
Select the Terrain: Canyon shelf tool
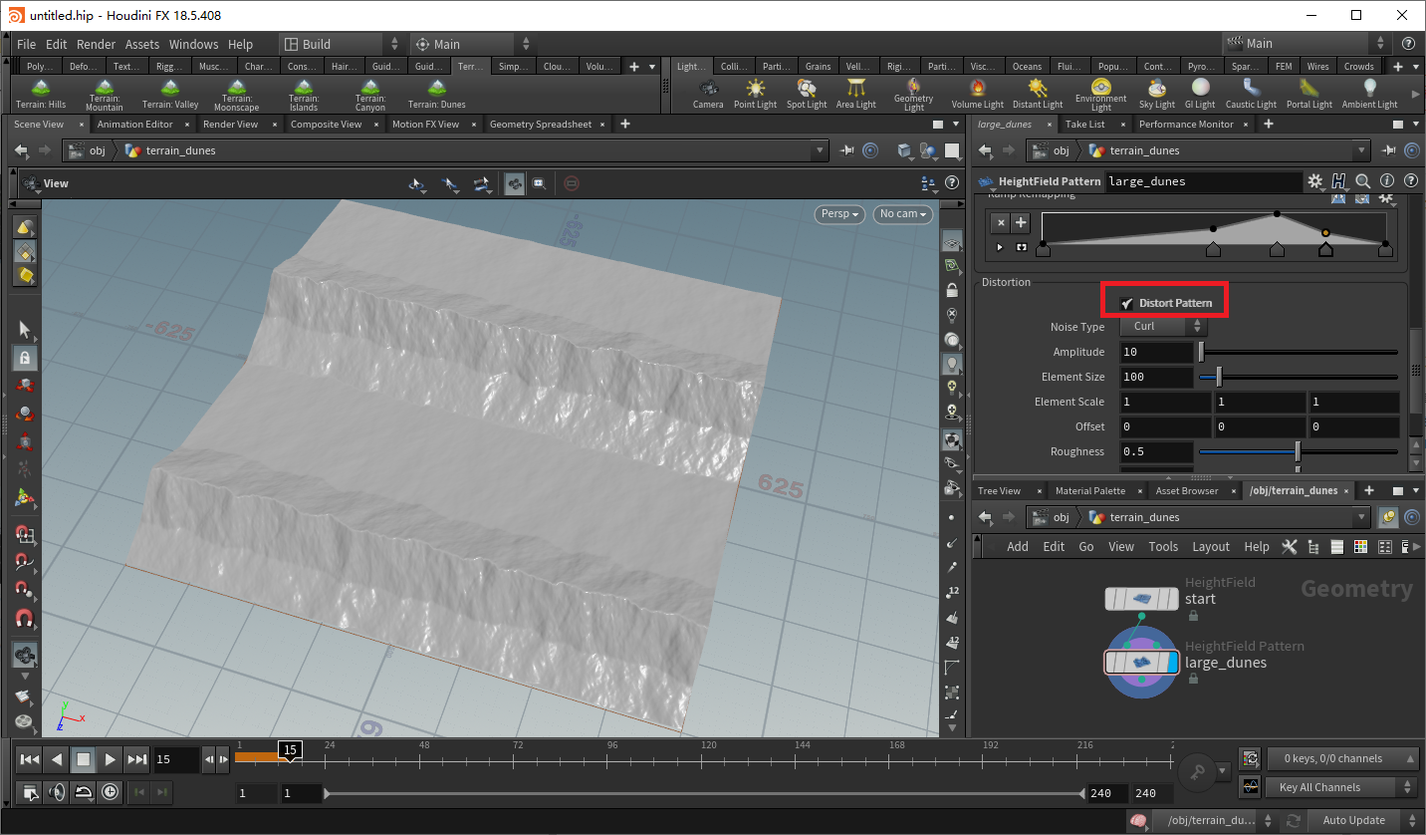[370, 95]
